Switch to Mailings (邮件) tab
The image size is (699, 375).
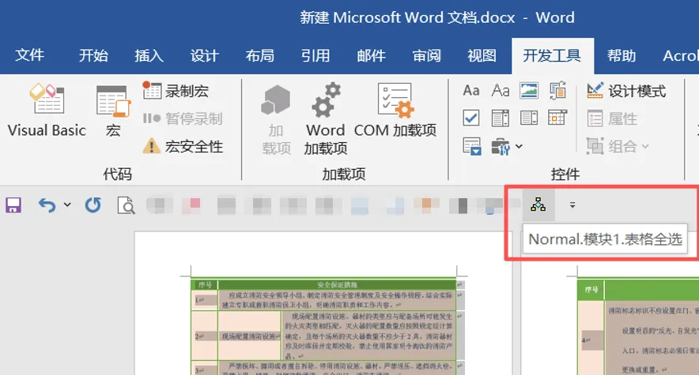click(x=371, y=55)
